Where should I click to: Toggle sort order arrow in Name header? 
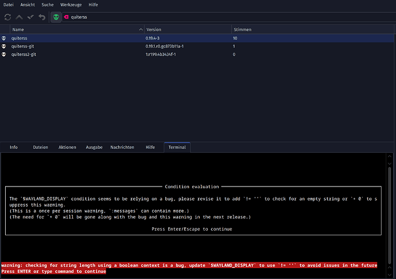(x=141, y=30)
